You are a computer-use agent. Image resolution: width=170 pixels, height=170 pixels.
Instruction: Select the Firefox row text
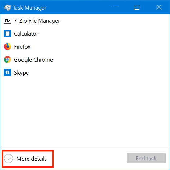22,47
